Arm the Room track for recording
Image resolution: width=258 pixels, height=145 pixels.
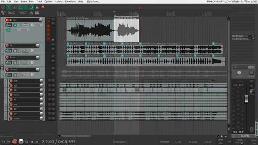point(11,118)
